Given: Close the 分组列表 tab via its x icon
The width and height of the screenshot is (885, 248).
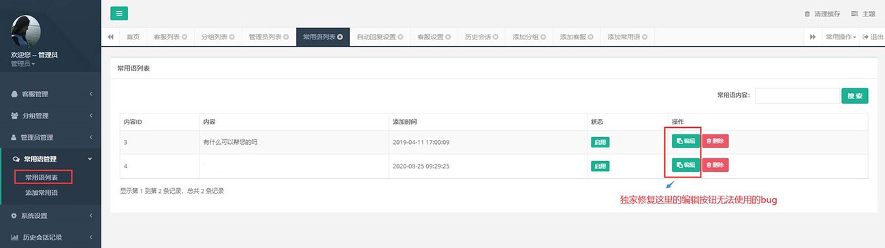Looking at the screenshot, I should tap(232, 37).
